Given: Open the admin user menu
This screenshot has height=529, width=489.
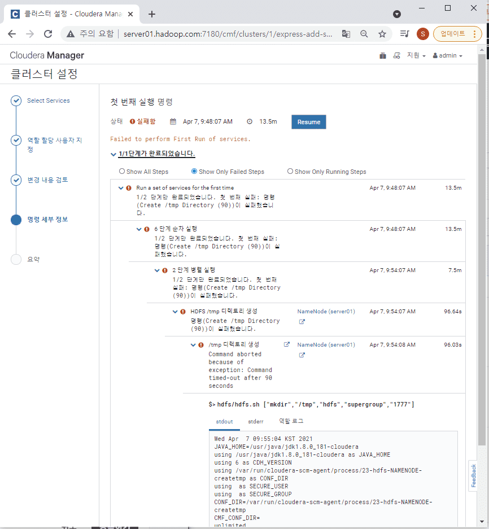Looking at the screenshot, I should click(x=447, y=55).
